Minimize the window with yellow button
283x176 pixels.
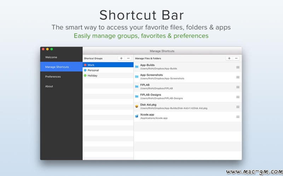pyautogui.click(x=47, y=49)
